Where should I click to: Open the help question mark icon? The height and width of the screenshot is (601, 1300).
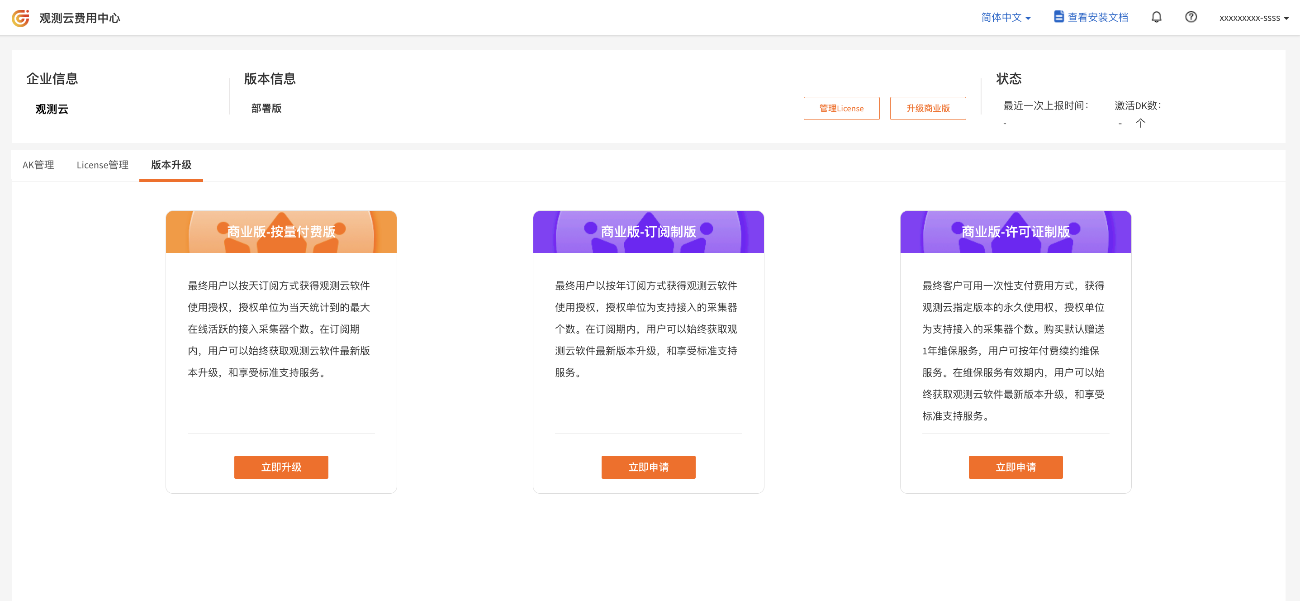1191,17
